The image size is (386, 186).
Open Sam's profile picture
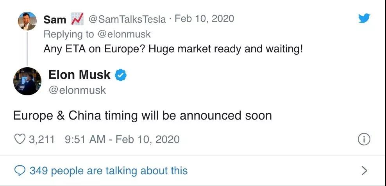tap(27, 21)
